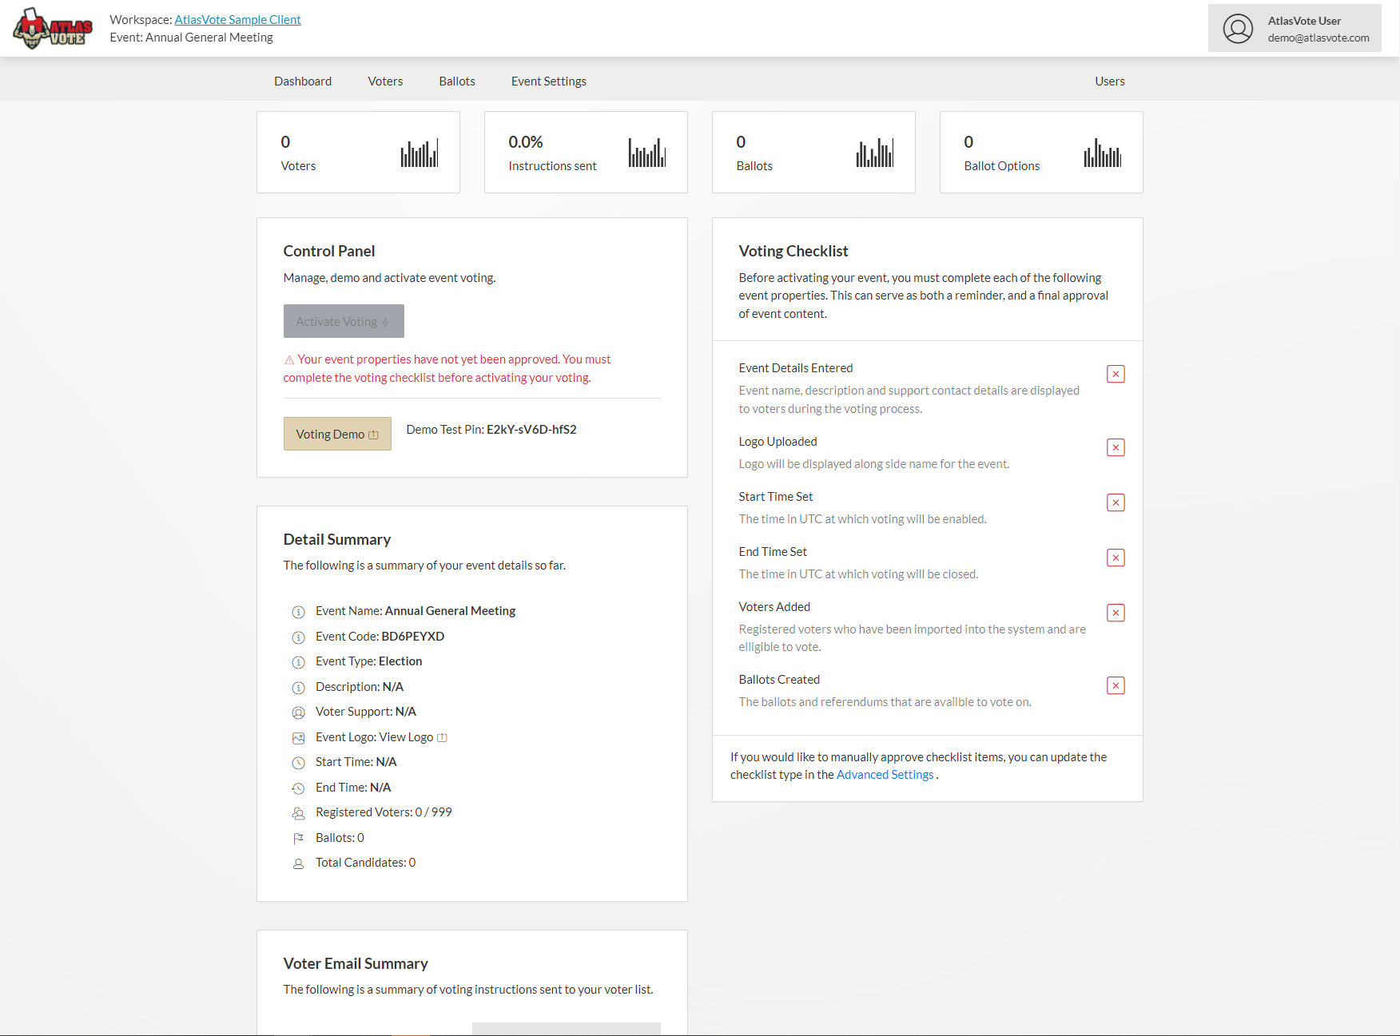Launch the Voting Demo button

pyautogui.click(x=337, y=434)
